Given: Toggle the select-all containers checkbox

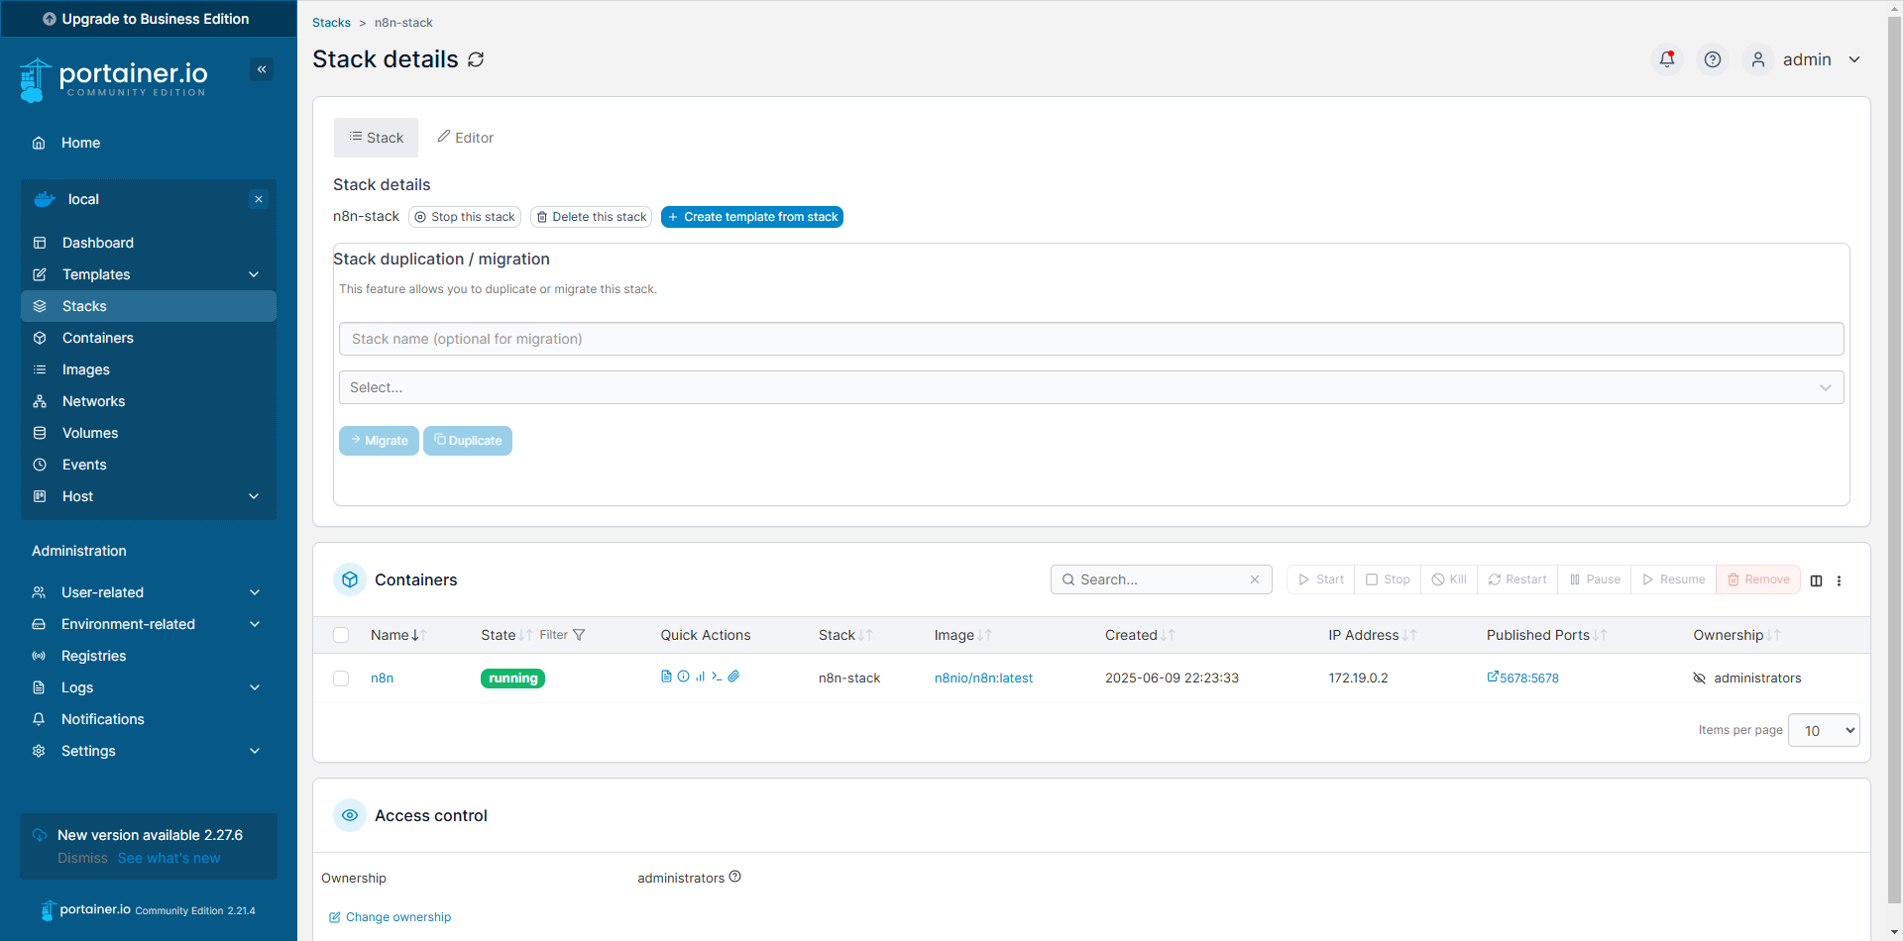Looking at the screenshot, I should coord(341,635).
